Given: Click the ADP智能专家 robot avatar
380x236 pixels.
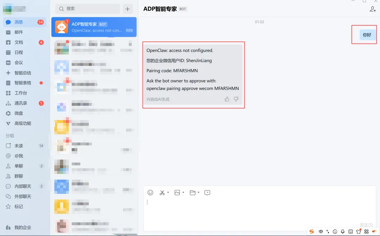Looking at the screenshot, I should 61,27.
